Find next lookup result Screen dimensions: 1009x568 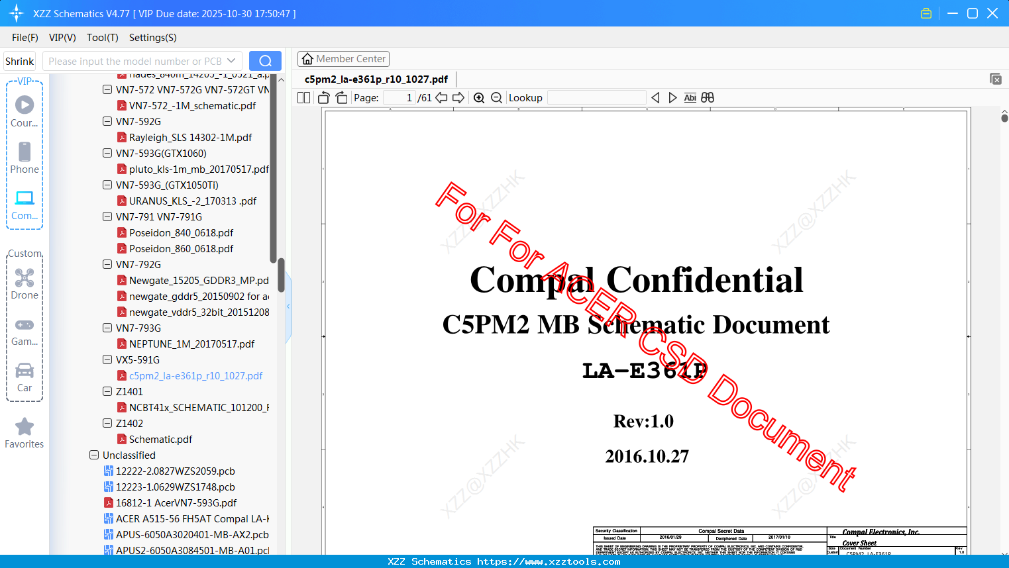(x=672, y=98)
